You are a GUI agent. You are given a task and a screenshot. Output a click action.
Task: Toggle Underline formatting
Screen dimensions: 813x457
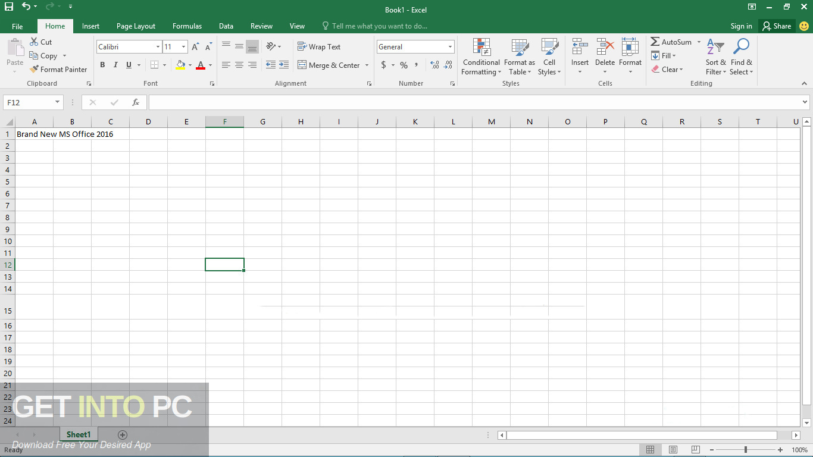point(129,65)
